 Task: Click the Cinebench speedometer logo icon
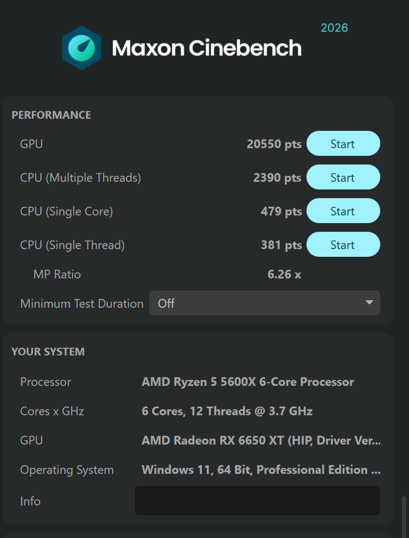coord(81,48)
